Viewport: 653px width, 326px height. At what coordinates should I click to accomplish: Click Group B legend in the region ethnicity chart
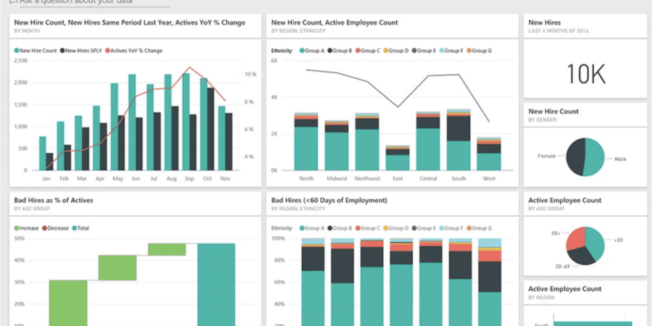(340, 51)
